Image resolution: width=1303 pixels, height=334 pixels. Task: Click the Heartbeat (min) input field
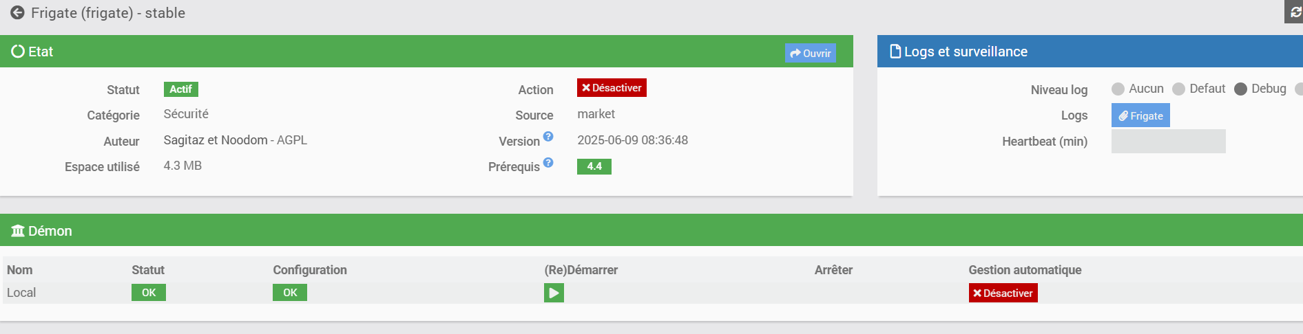1168,141
